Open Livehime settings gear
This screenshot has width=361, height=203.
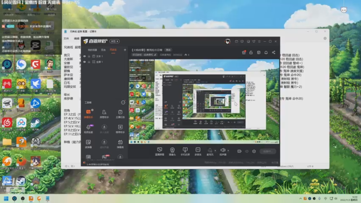(254, 151)
